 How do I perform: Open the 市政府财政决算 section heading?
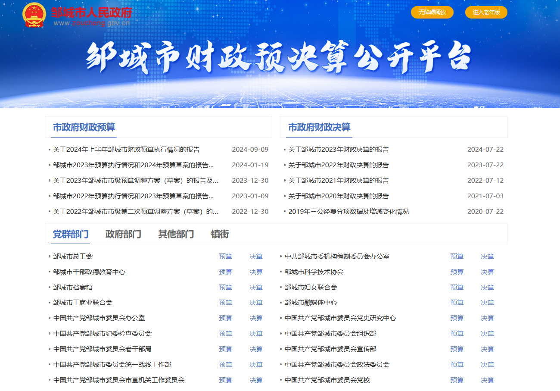(x=319, y=127)
